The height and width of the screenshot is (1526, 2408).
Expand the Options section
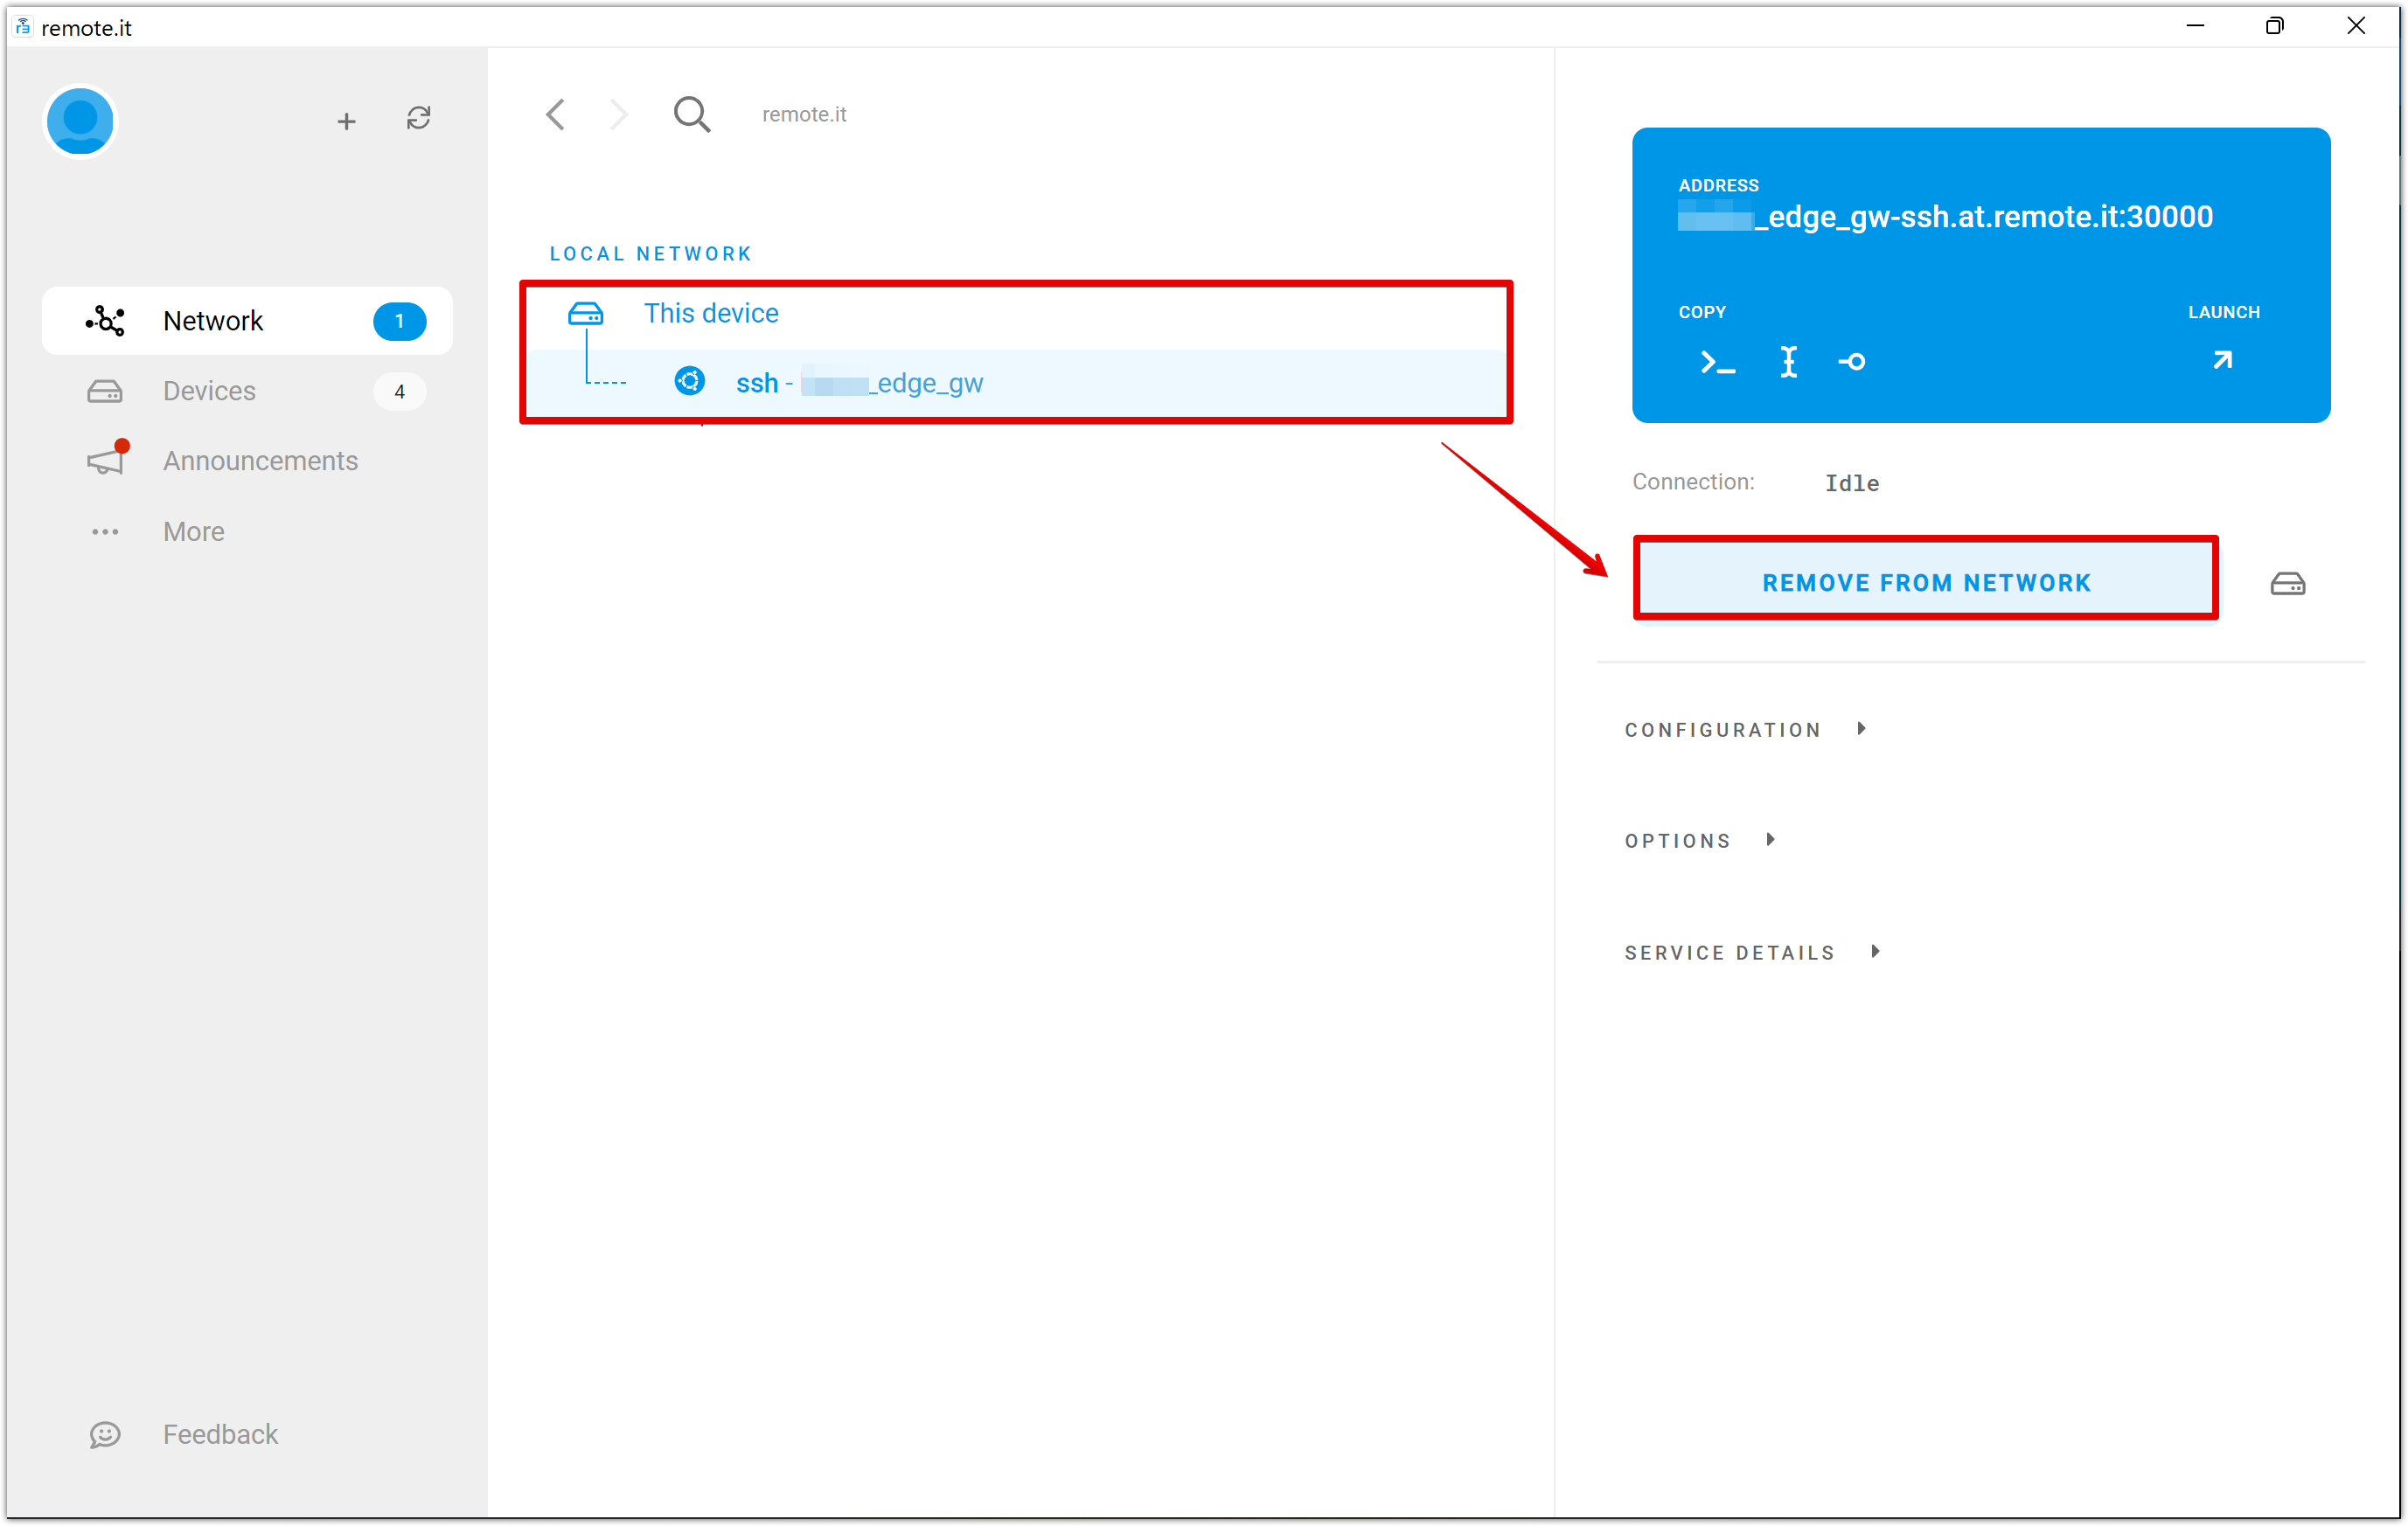pyautogui.click(x=1700, y=841)
